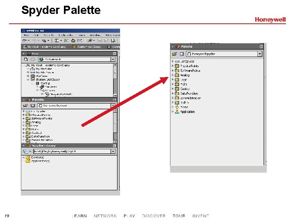Click the Application icon in enlarged Palette

(x=177, y=112)
